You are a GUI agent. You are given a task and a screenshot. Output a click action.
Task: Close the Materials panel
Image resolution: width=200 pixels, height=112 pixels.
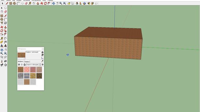[x=43, y=49]
